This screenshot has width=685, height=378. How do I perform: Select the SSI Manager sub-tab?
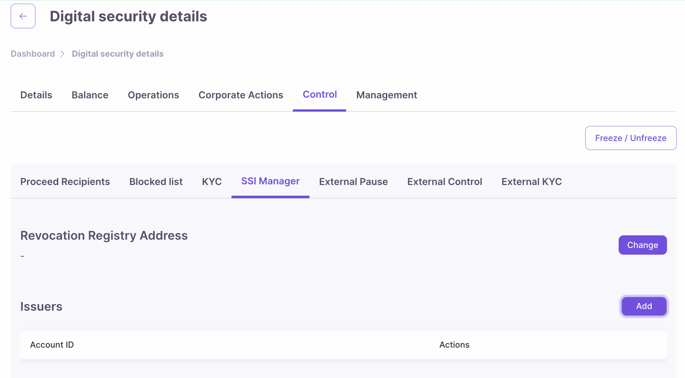(x=270, y=181)
